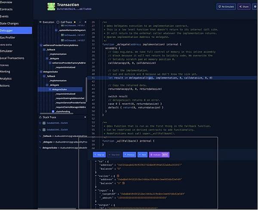Viewport: 258px width, 210px height.
Task: Close the Stack Trace panel
Action: tap(85, 117)
